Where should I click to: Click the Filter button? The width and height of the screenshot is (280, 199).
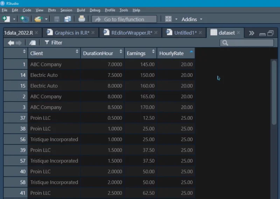[54, 42]
